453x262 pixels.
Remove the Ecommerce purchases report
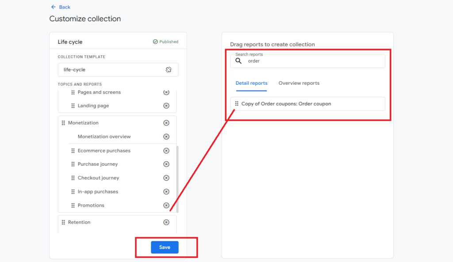tap(166, 151)
